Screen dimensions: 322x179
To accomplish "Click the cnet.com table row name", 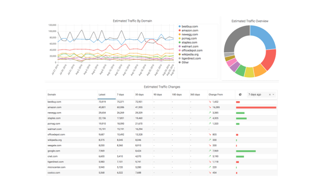I will click(x=52, y=156).
